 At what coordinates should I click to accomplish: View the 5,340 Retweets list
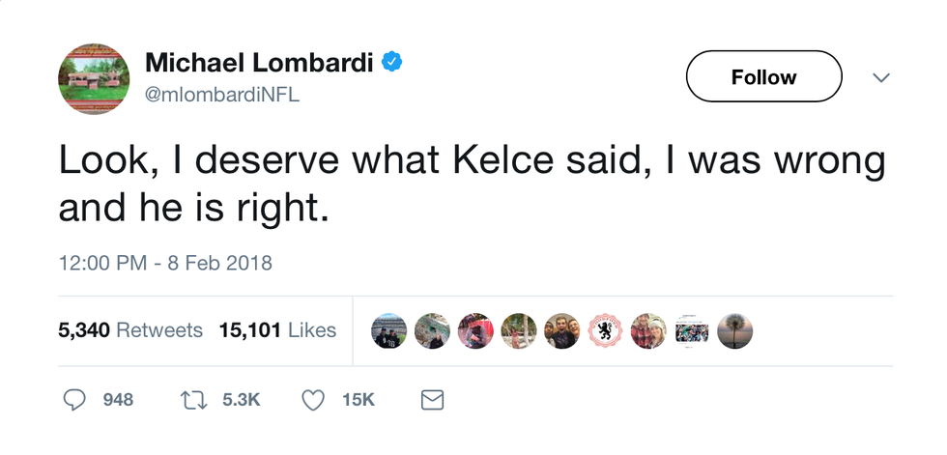point(130,330)
